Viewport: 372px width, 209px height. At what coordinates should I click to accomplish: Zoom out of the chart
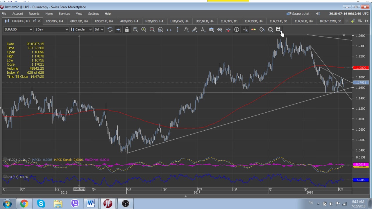[152, 29]
